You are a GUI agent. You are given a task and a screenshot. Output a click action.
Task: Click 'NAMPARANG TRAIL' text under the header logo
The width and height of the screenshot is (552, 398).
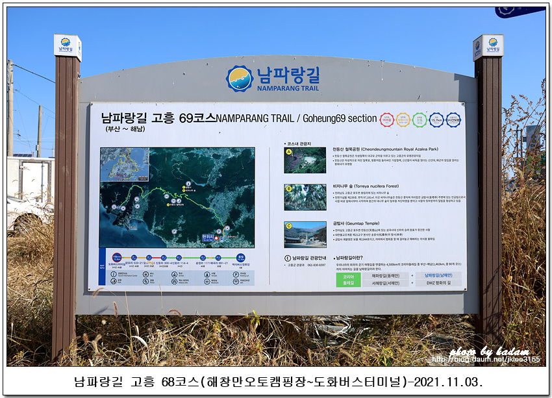click(x=288, y=88)
